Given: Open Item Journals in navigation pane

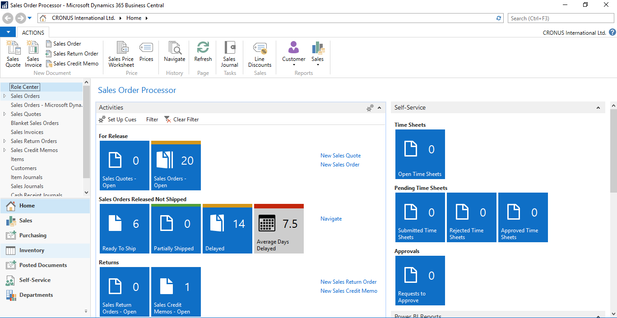Looking at the screenshot, I should [x=27, y=177].
